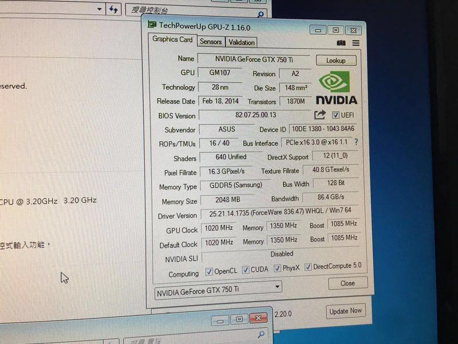
Task: Switch to the Graphics Card tab
Action: pyautogui.click(x=172, y=40)
